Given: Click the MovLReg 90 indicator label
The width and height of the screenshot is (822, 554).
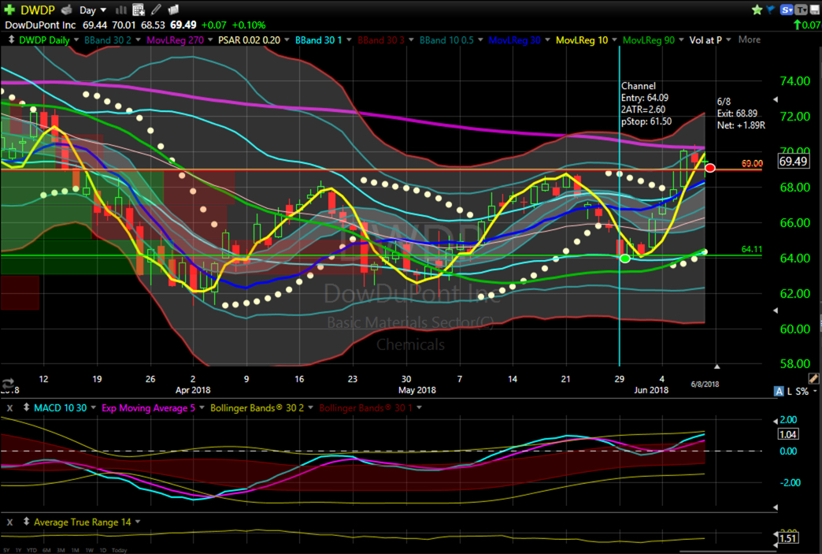Looking at the screenshot, I should pos(649,40).
